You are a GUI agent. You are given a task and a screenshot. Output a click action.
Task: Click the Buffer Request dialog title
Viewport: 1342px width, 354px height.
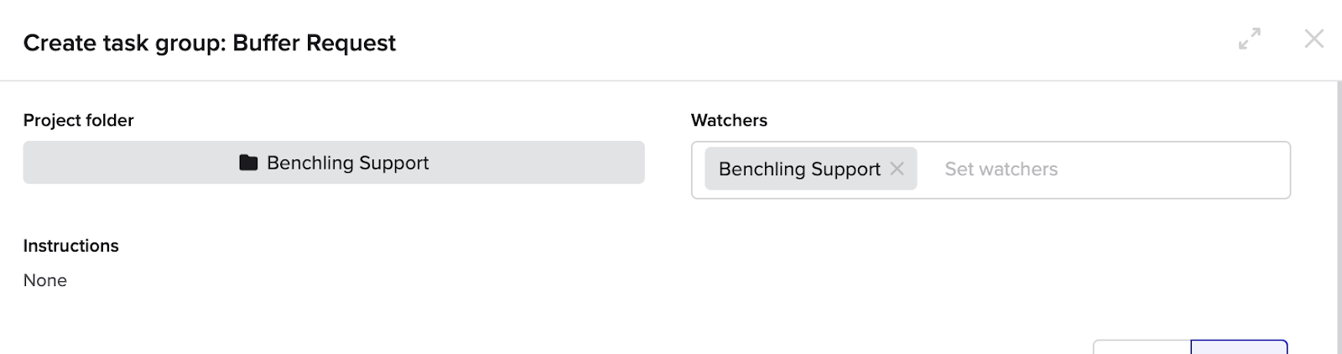tap(314, 43)
